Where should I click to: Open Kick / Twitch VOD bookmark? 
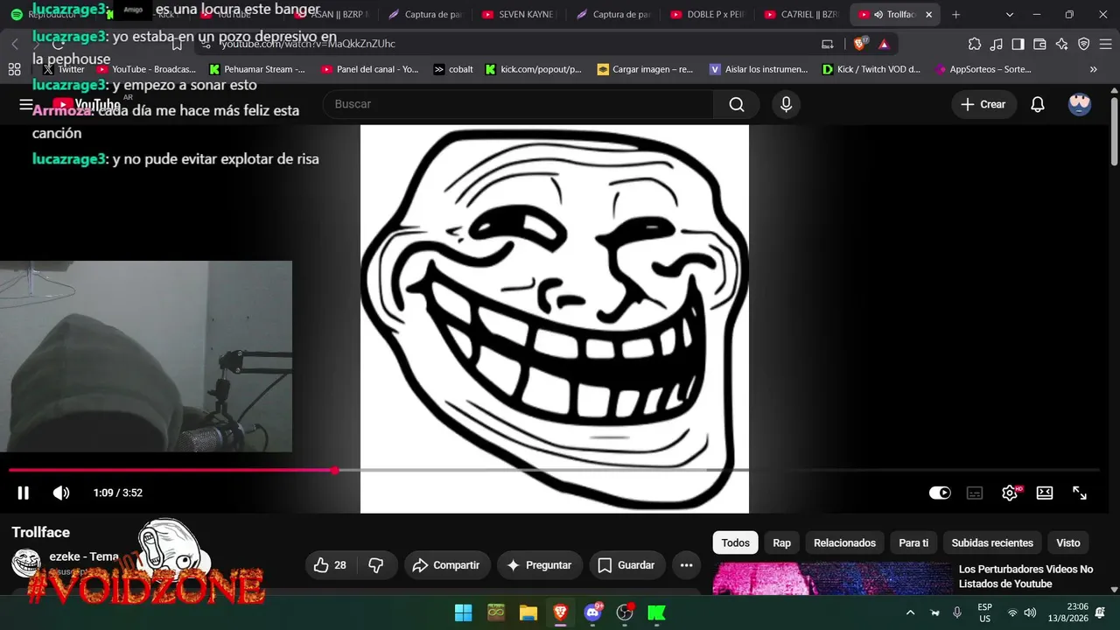click(871, 69)
